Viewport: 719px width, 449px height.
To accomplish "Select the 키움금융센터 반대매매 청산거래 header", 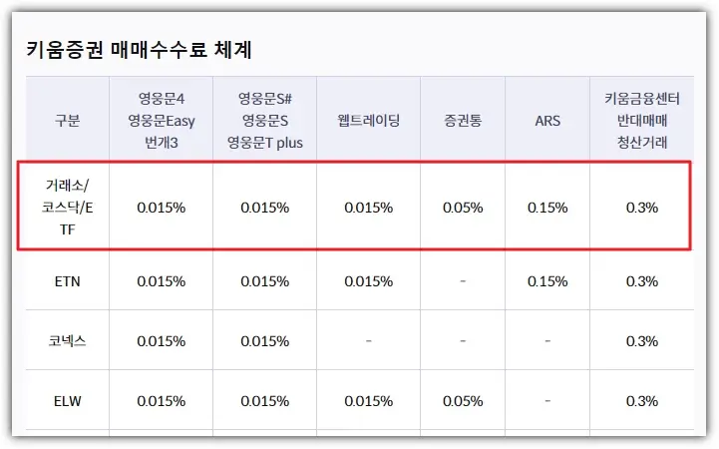I will (641, 121).
